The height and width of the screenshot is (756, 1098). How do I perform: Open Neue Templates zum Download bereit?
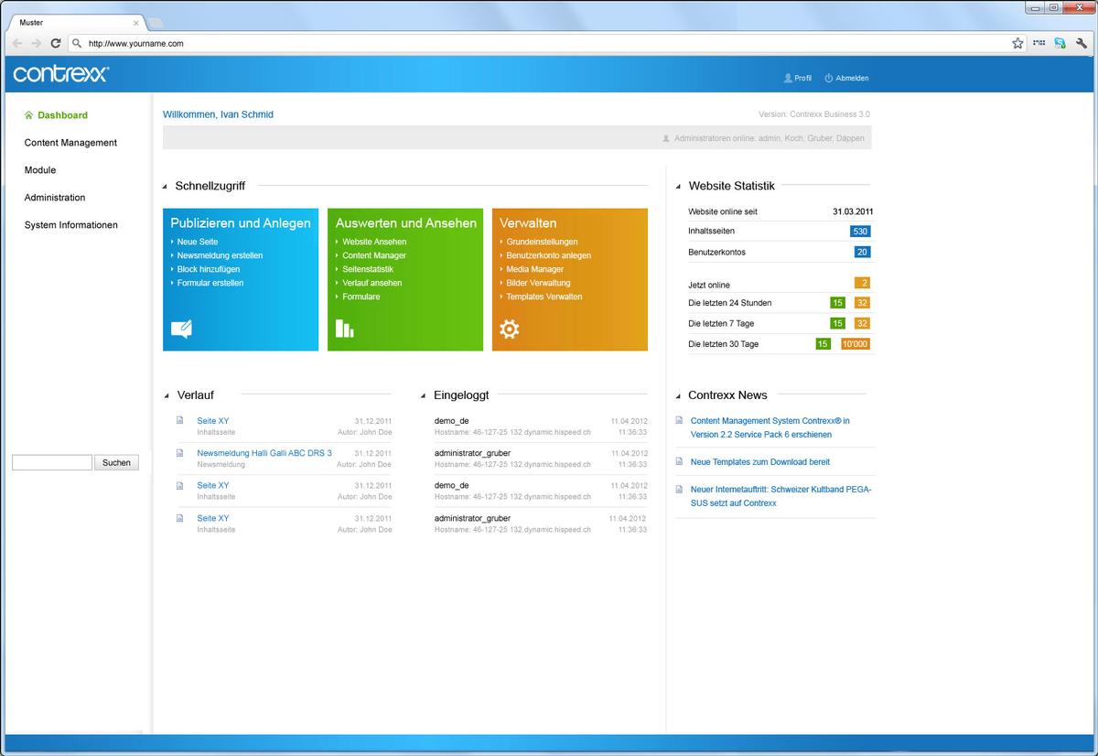(x=760, y=462)
